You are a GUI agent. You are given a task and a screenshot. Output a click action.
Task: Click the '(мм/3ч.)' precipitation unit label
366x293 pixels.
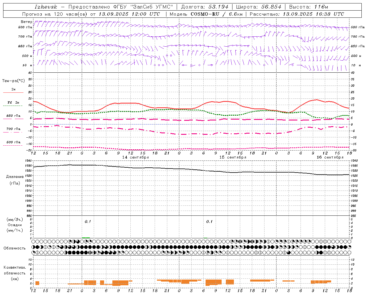click(x=15, y=219)
